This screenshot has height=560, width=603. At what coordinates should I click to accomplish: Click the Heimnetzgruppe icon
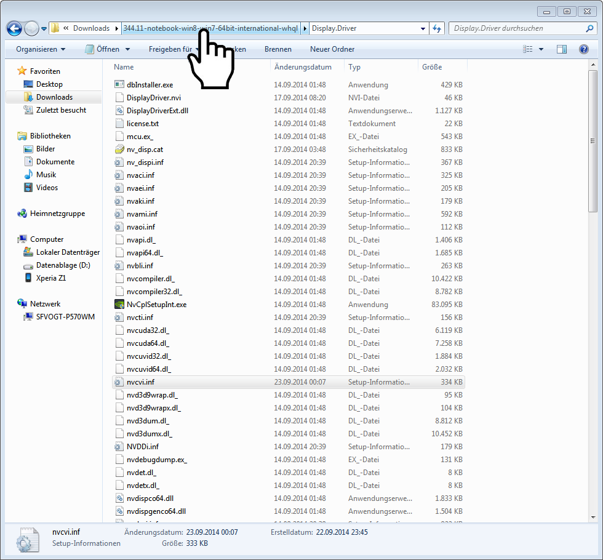pyautogui.click(x=22, y=214)
